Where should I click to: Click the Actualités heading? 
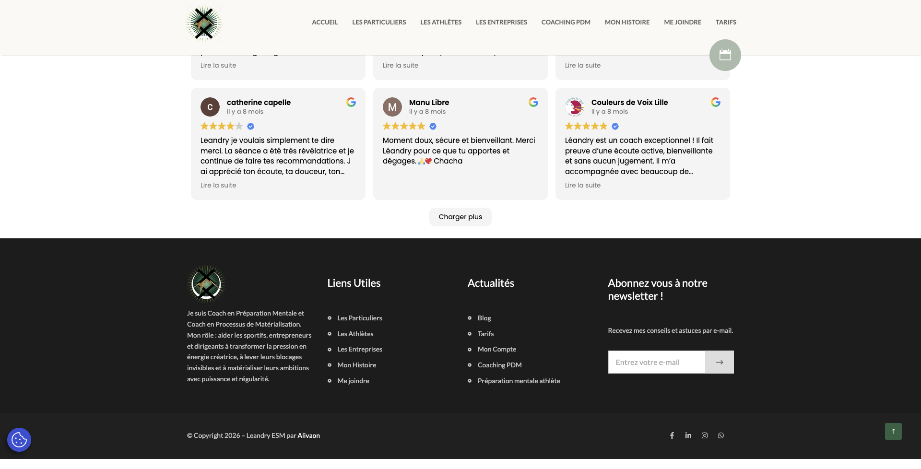[x=491, y=283]
